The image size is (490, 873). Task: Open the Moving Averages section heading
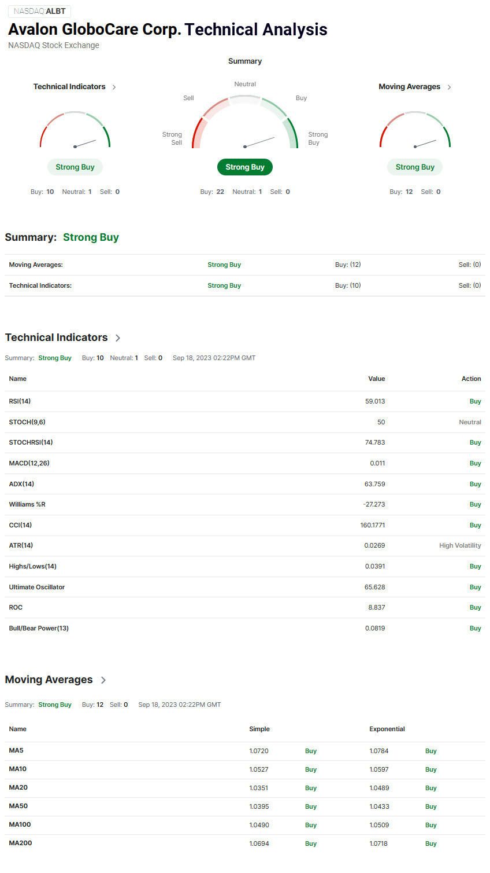(49, 680)
